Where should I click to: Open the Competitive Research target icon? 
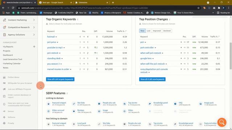coord(4,27)
